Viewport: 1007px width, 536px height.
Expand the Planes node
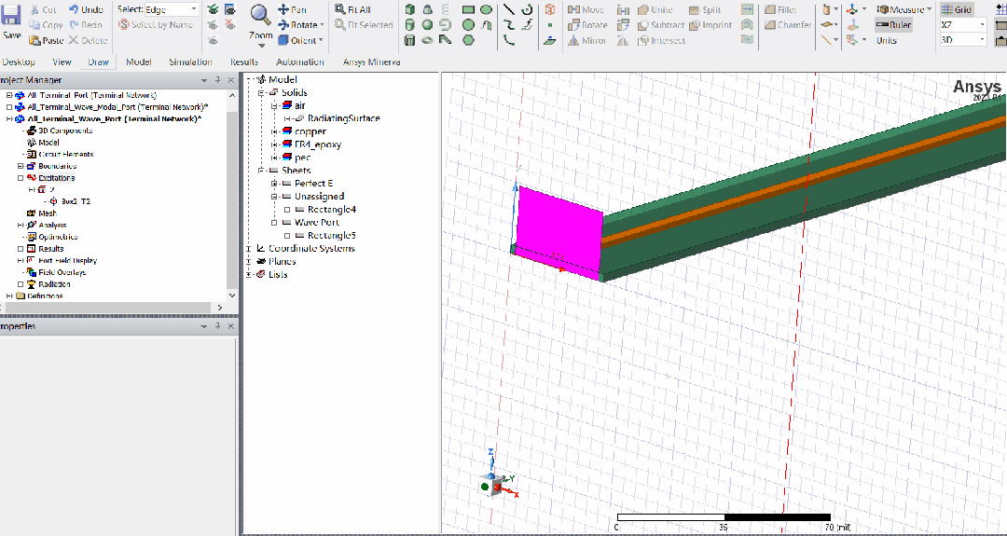(x=249, y=261)
